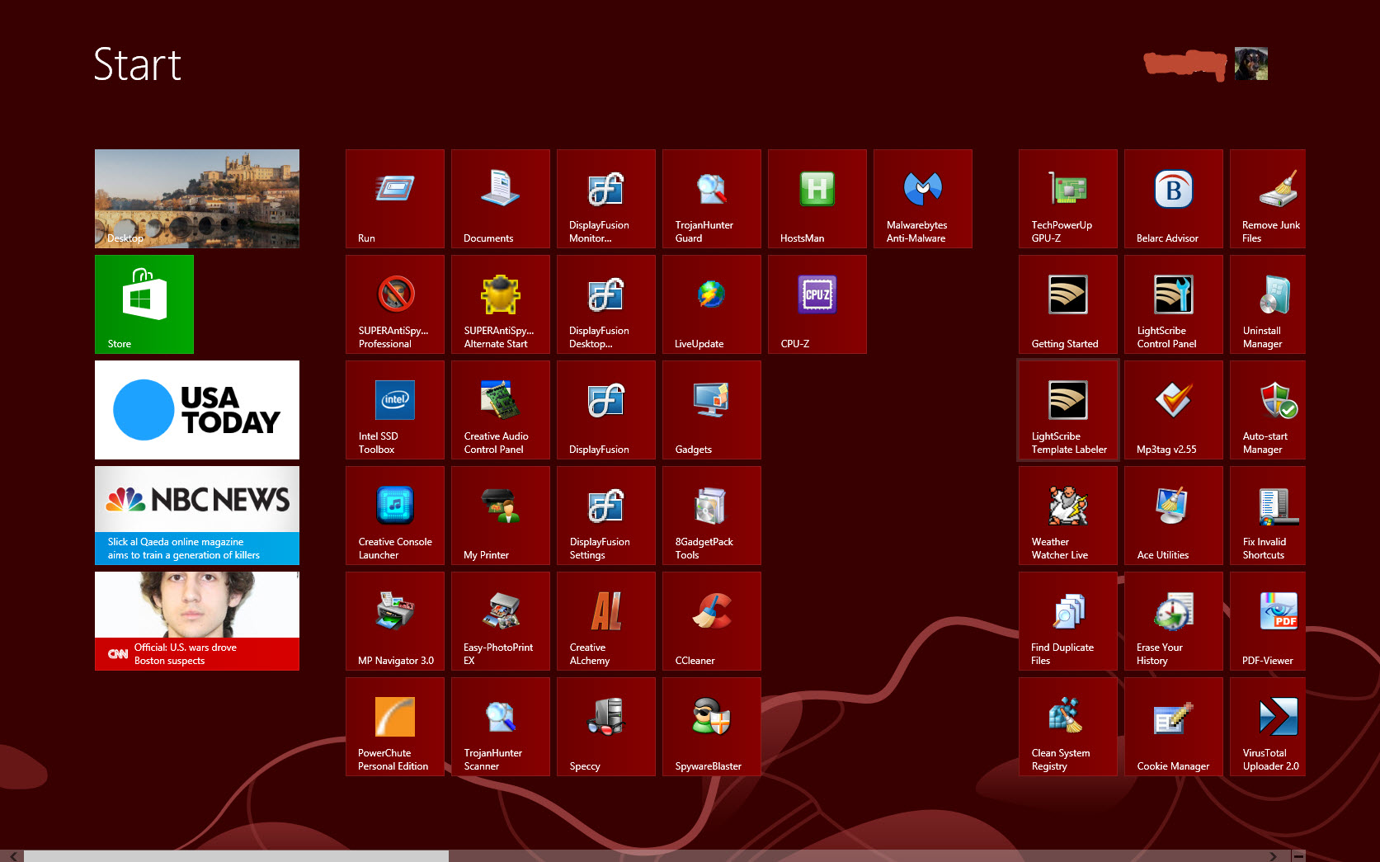Open Belarc Advisor tile
Screen dimensions: 1380x862
(1173, 199)
